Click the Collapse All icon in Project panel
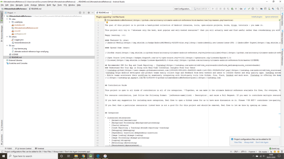Image resolution: width=284 pixels, height=159 pixels. [x=84, y=13]
